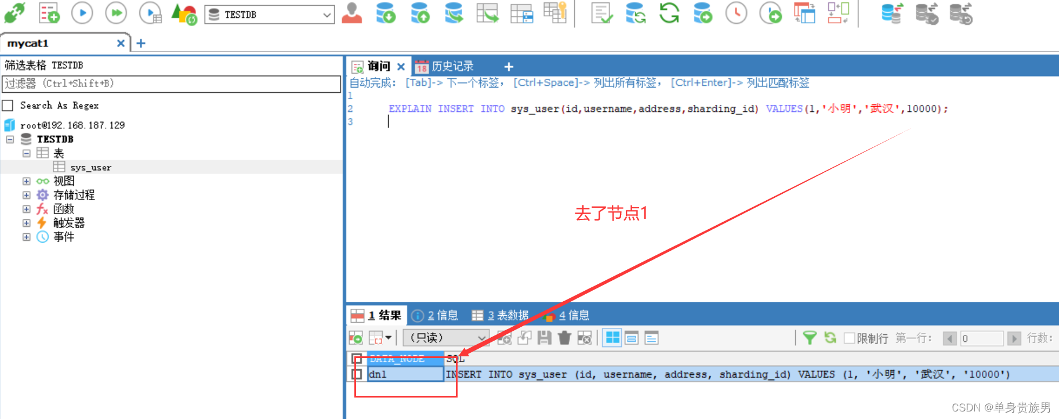Screen dimensions: 1059x419
Task: Open a new query editor from toolbar
Action: [x=49, y=13]
